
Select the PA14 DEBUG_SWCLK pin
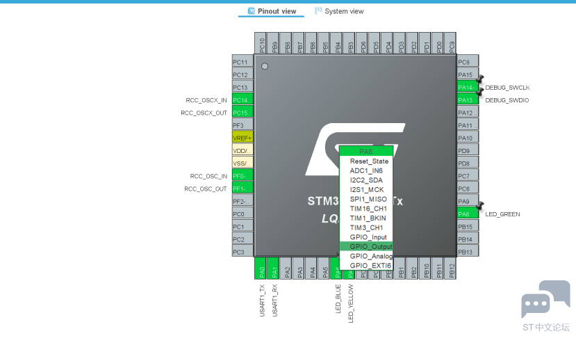[x=468, y=87]
